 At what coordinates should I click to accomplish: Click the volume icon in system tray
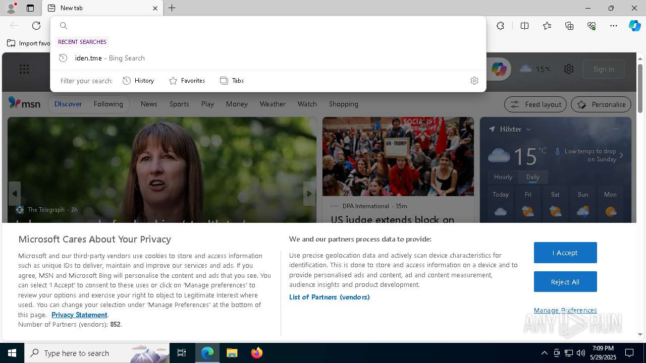tap(580, 353)
